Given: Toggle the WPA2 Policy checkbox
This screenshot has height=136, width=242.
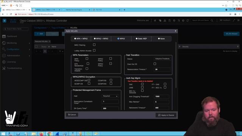Looking at the screenshot, I should point(110,59).
